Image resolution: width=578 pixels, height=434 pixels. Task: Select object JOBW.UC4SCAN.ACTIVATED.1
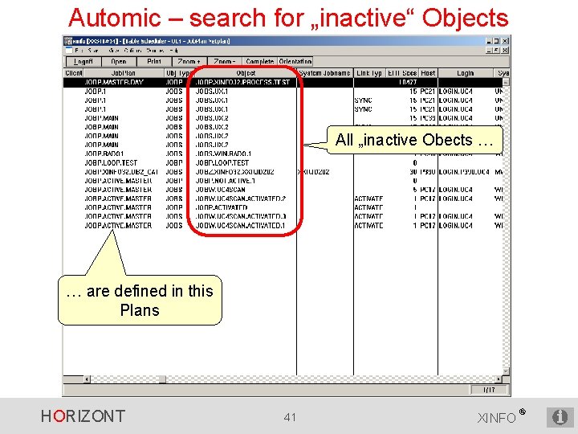240,225
